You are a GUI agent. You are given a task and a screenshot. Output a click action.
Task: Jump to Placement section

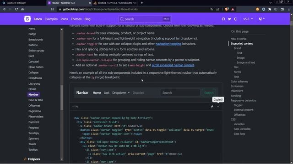coord(237,91)
